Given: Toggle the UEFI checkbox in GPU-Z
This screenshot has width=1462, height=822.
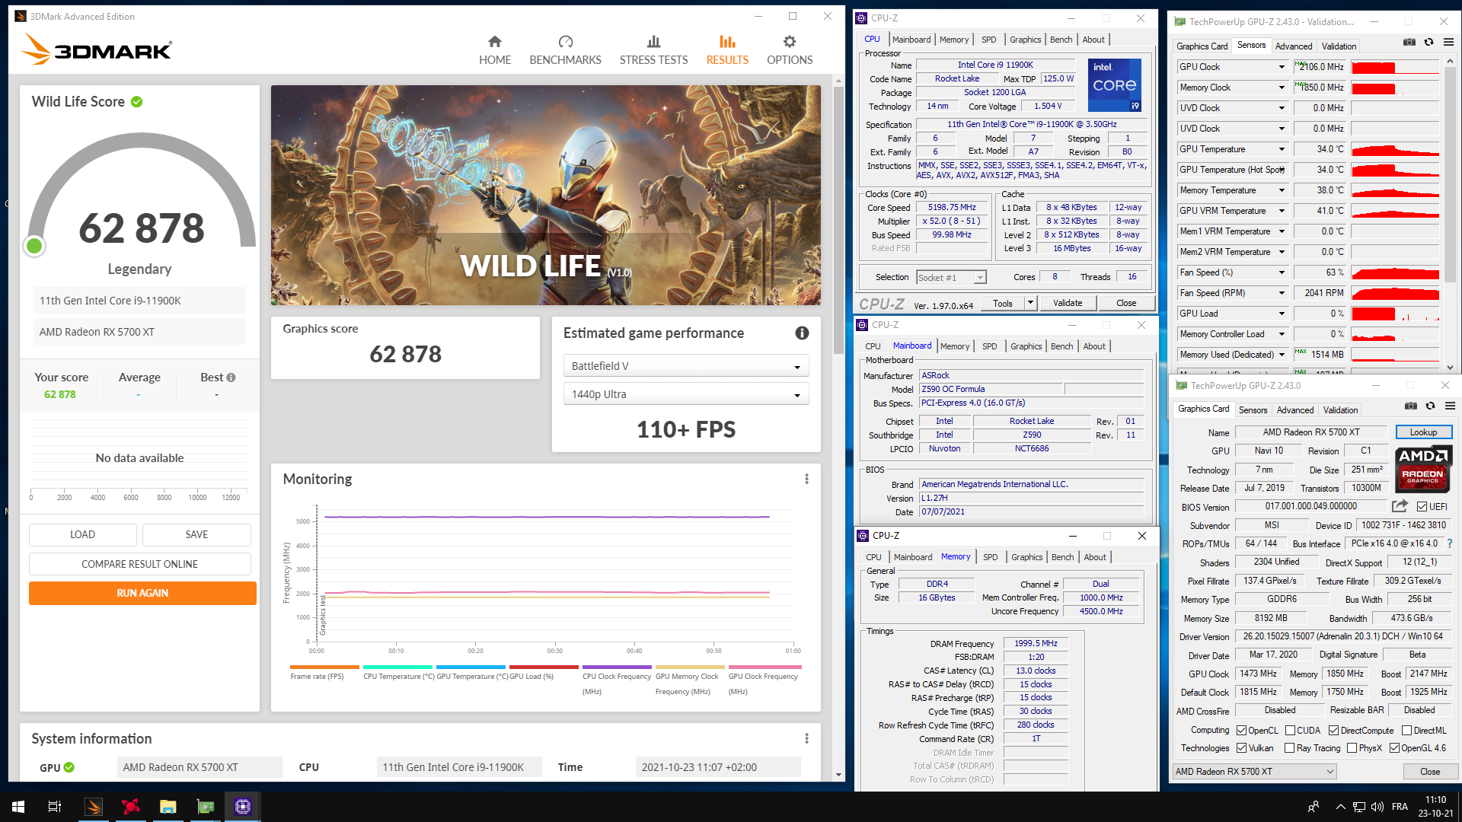Looking at the screenshot, I should coord(1422,507).
